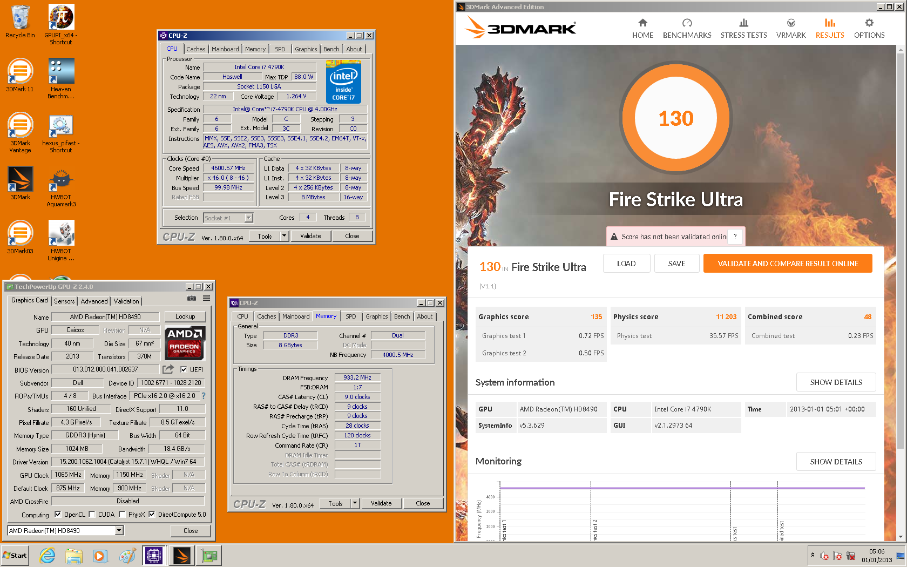This screenshot has height=567, width=907.
Task: Click the taskbar clock
Action: pos(877,556)
